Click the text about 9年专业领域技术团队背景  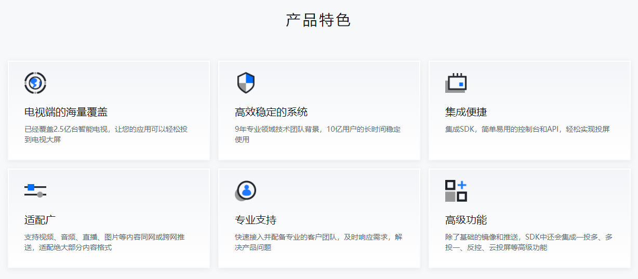pyautogui.click(x=317, y=129)
